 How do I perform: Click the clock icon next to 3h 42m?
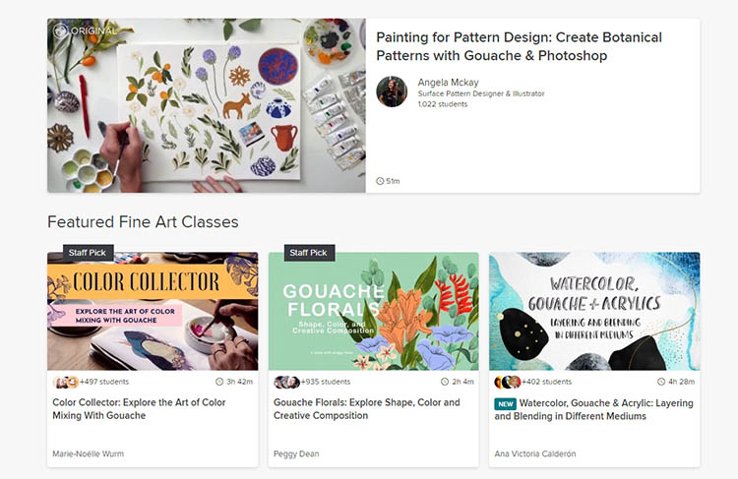coord(219,382)
